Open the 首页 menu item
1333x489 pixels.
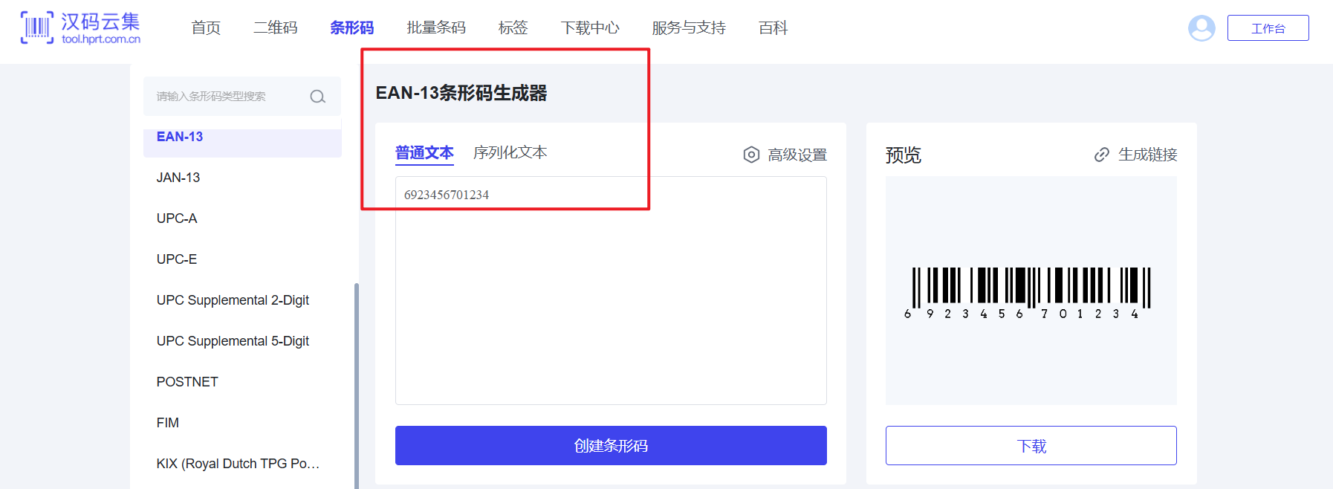206,27
